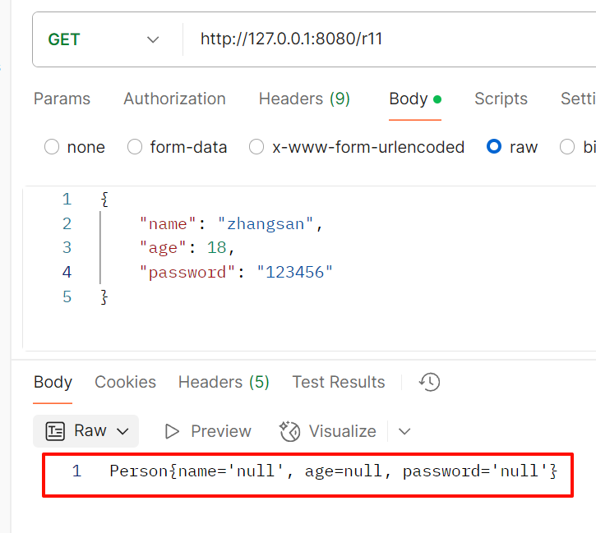Open request Headers (9) tab
Screen dimensions: 596x533
304,99
